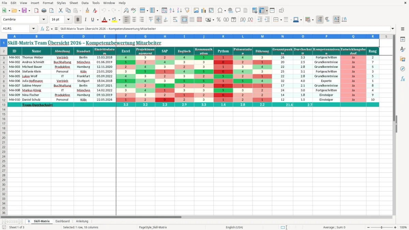
Task: Open sidebar Properties deck
Action: [x=403, y=39]
